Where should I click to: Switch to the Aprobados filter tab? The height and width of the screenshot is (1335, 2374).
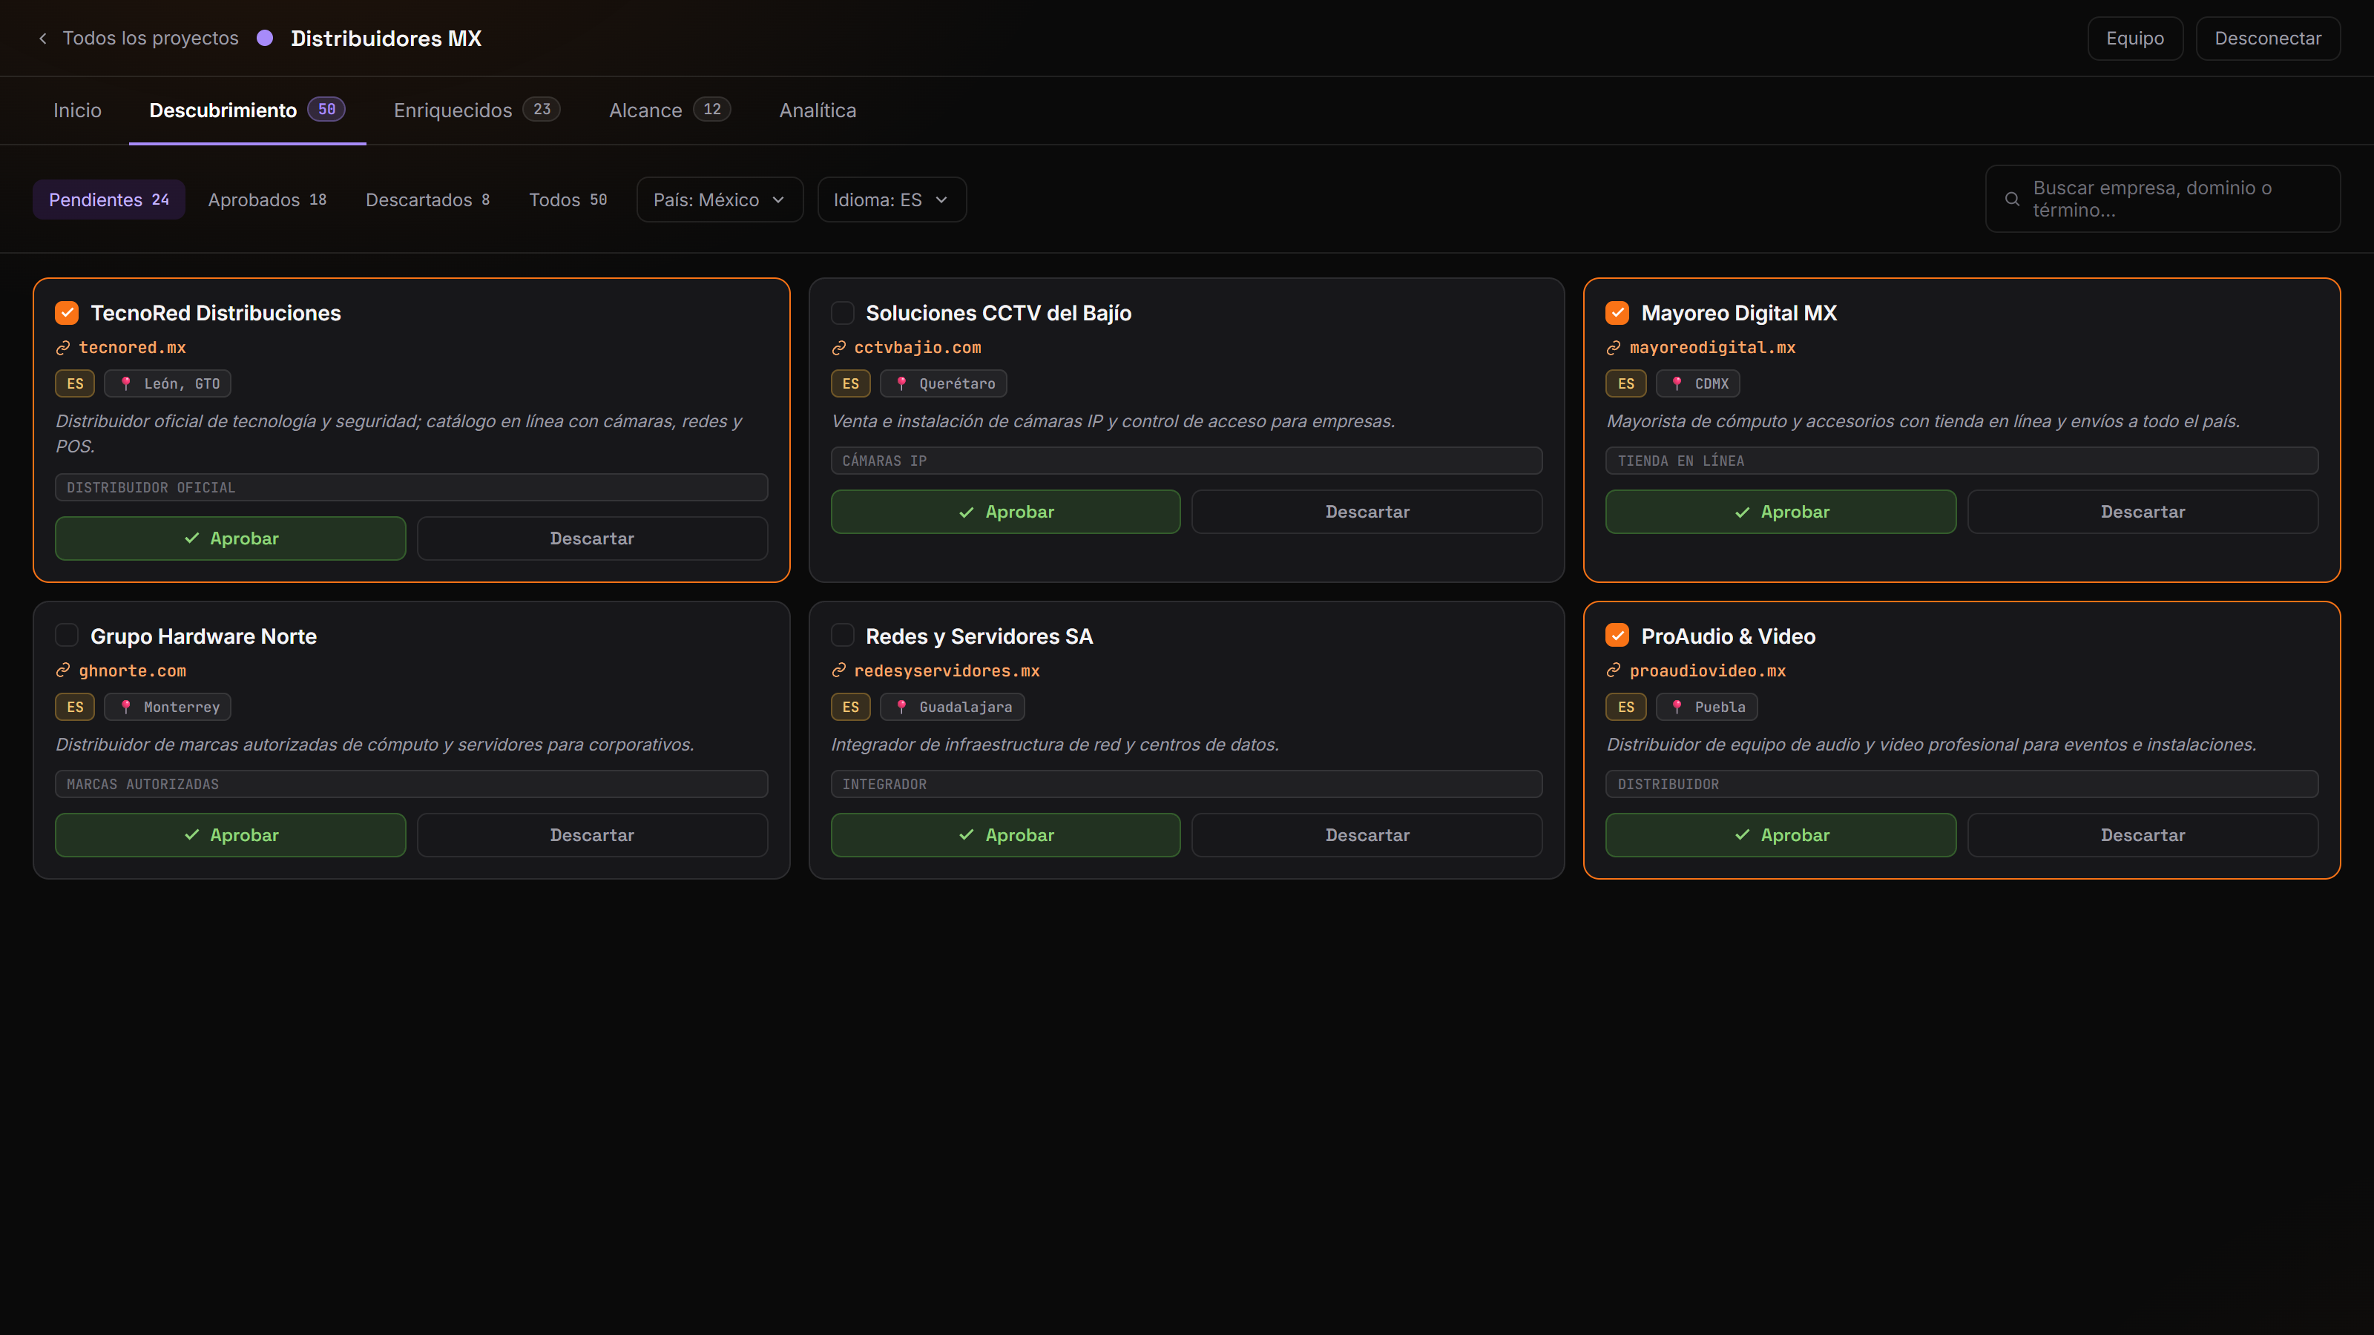point(267,200)
